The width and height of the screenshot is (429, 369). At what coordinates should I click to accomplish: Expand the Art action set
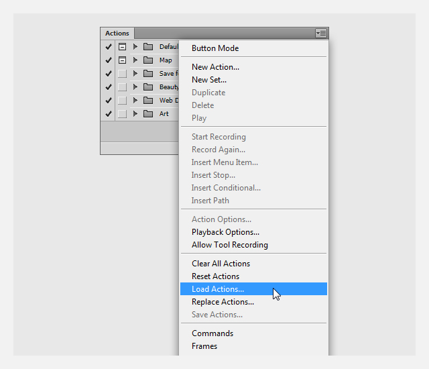135,113
